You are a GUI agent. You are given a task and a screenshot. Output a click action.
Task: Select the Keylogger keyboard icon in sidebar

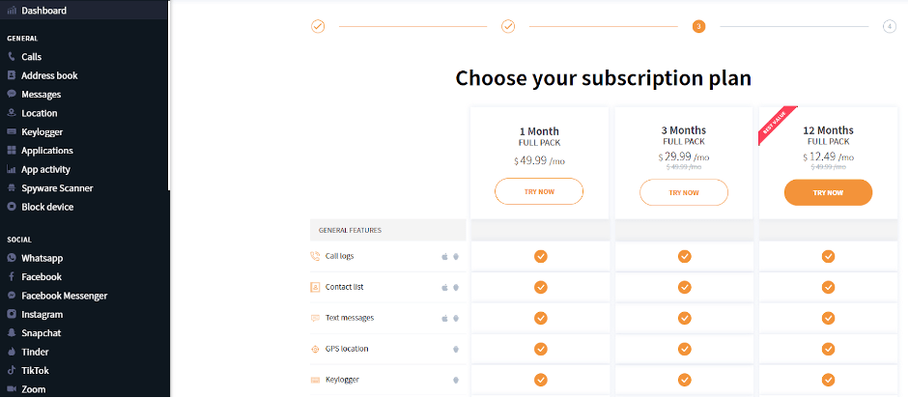[x=11, y=132]
